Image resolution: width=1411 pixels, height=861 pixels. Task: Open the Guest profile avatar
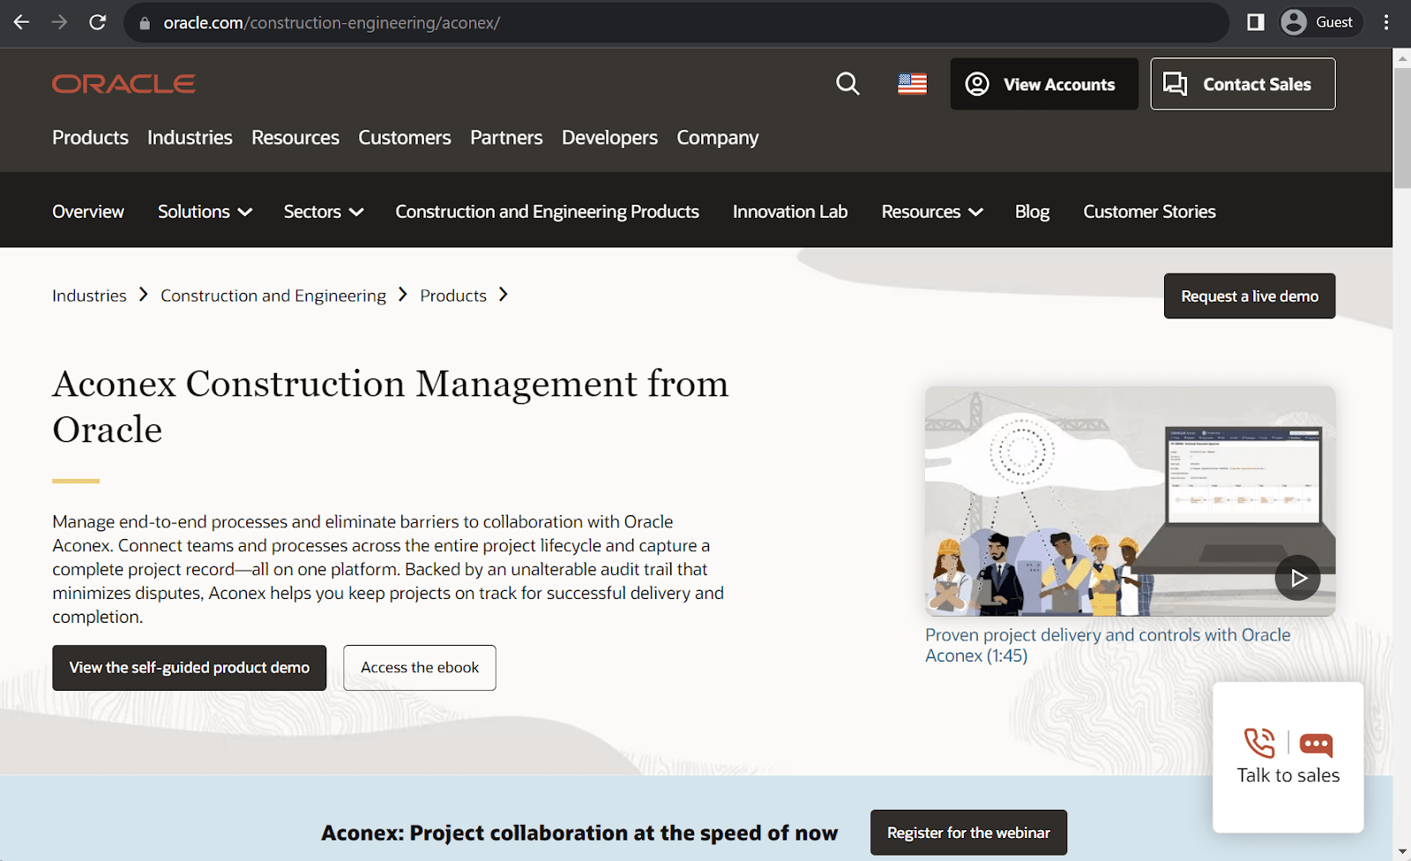coord(1295,22)
